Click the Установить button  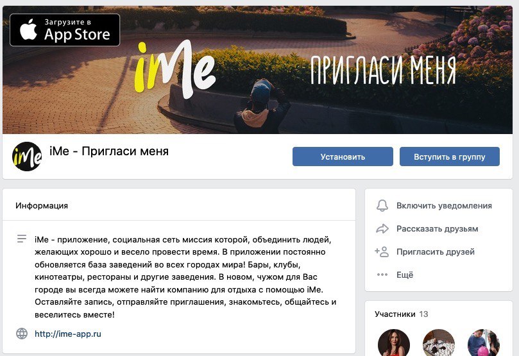coord(343,157)
